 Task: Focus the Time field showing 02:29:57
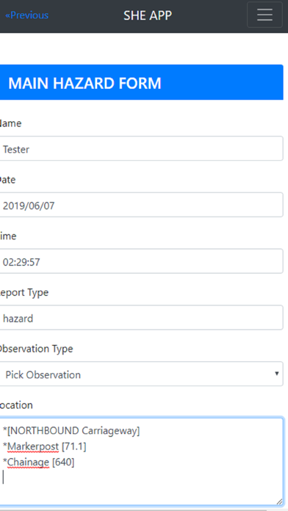pos(141,261)
